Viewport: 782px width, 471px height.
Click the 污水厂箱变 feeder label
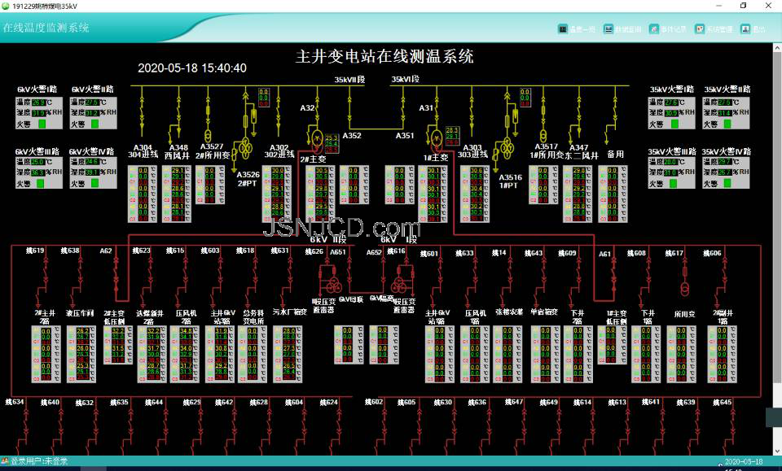pos(290,312)
